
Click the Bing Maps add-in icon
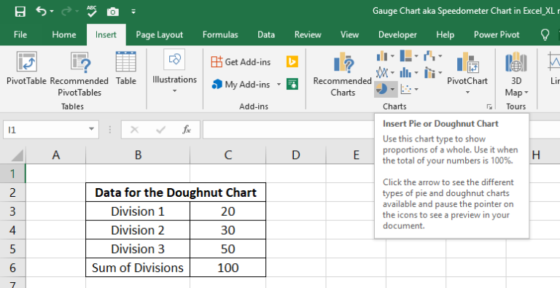click(x=292, y=62)
